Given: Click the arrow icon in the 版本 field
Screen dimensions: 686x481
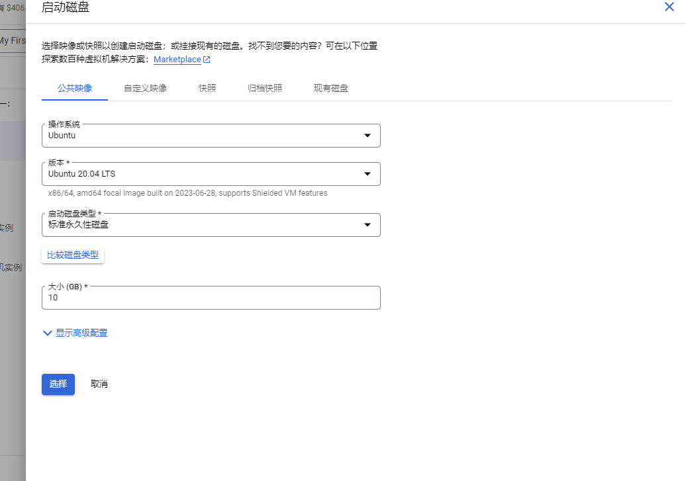Looking at the screenshot, I should pos(367,174).
